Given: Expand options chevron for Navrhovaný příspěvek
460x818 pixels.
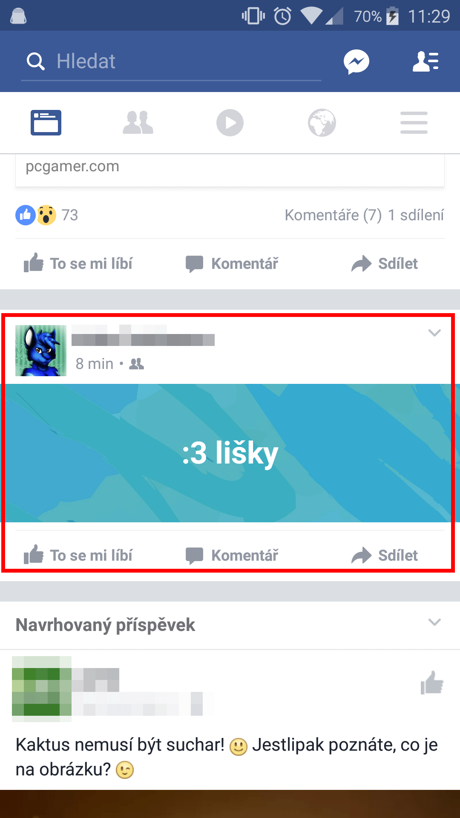Looking at the screenshot, I should (434, 622).
